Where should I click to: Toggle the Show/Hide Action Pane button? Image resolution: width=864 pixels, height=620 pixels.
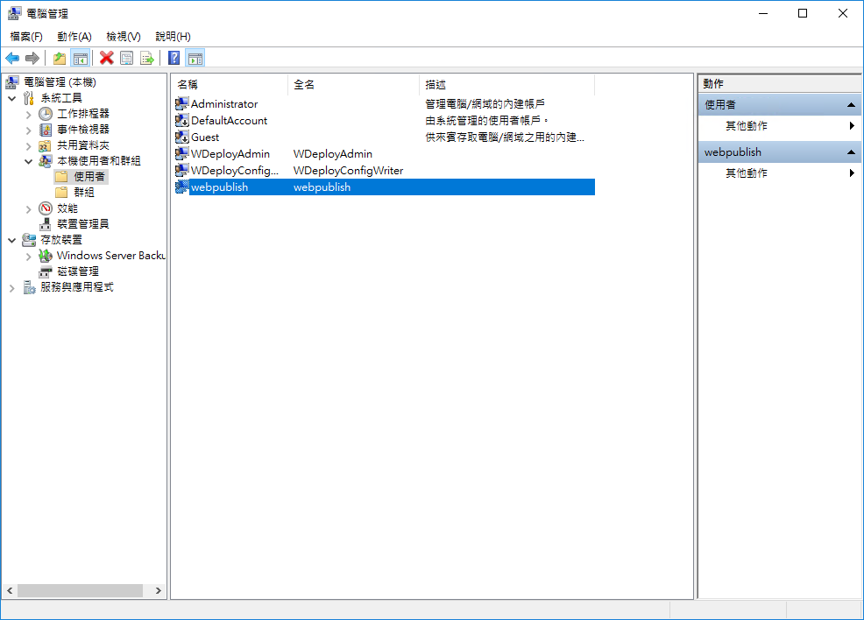coord(195,58)
